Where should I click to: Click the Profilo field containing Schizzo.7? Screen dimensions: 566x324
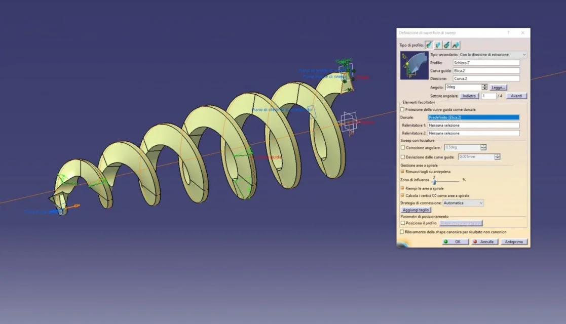[x=486, y=63]
